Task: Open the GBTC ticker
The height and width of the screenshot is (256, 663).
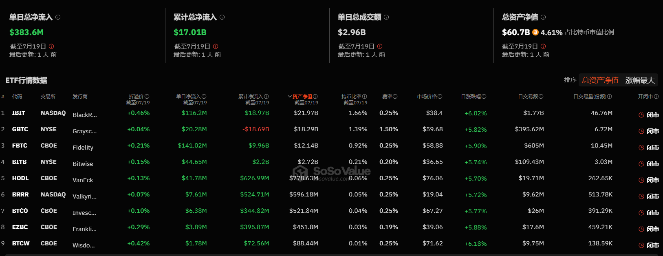Action: pyautogui.click(x=20, y=129)
